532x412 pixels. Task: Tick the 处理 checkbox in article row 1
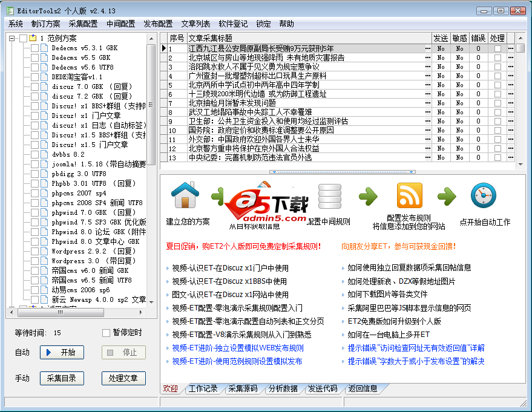(x=498, y=48)
